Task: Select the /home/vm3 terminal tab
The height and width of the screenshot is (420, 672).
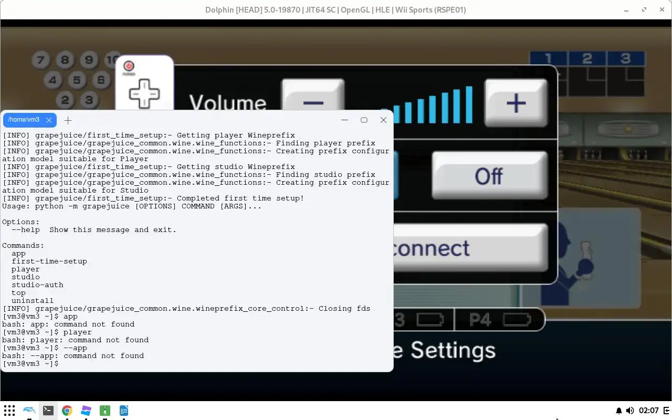Action: point(24,120)
